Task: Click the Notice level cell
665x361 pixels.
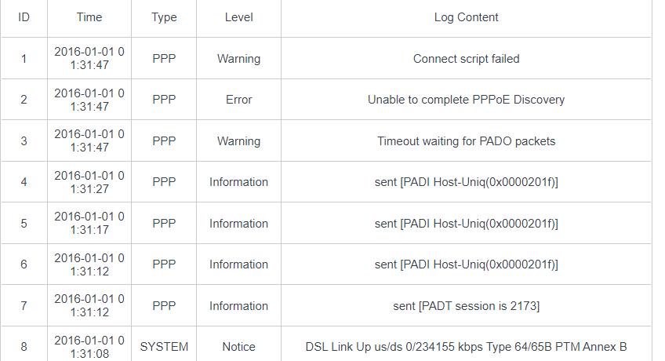Action: tap(238, 347)
